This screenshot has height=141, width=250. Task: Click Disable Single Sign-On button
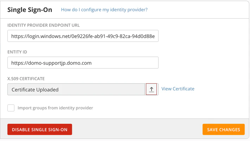[40, 129]
